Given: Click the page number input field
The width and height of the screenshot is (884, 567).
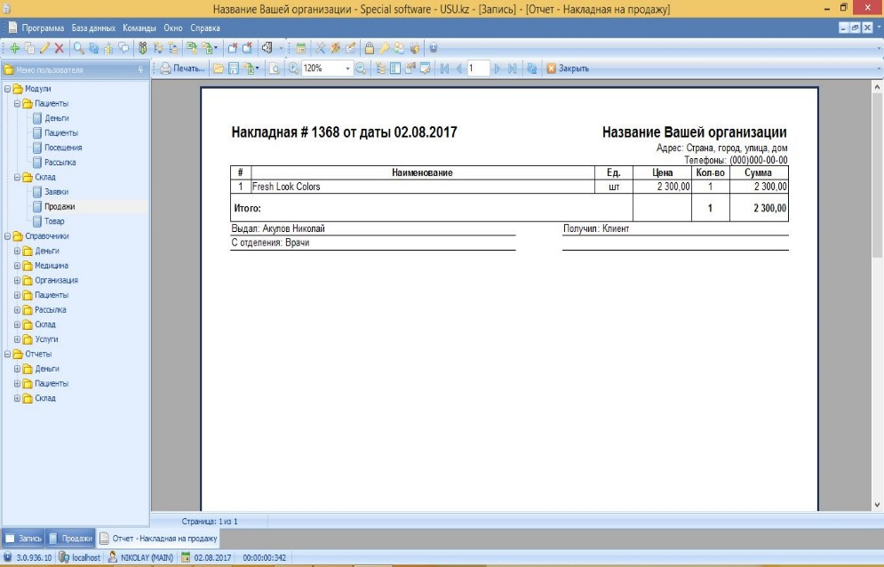Looking at the screenshot, I should [477, 68].
